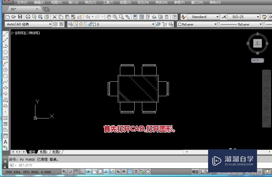The image size is (272, 177).
Task: Open the Plot Preview icon
Action: 34,17
